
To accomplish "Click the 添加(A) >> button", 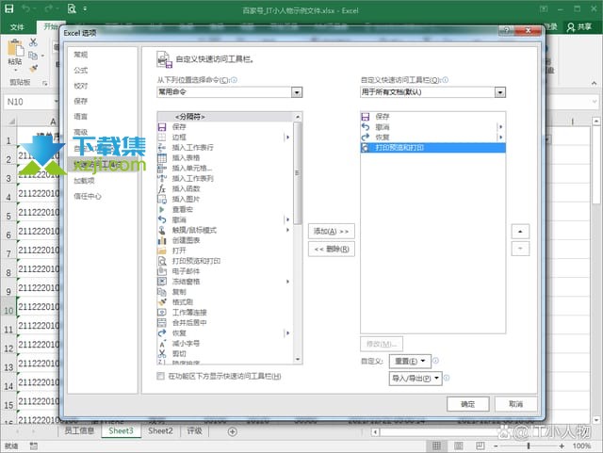I will [x=331, y=232].
